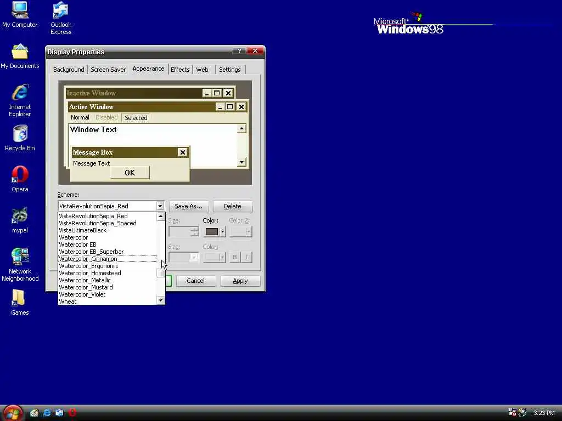Image resolution: width=562 pixels, height=421 pixels.
Task: Open the Effects tab
Action: click(180, 70)
